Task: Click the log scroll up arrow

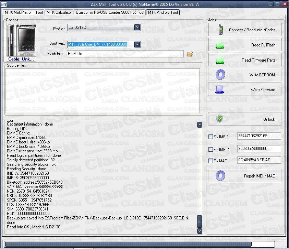Action: point(200,125)
